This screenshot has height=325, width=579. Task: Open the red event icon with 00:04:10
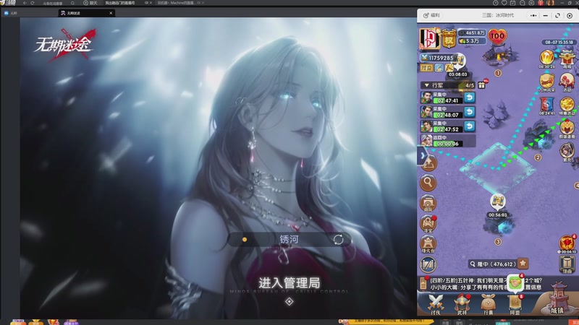coord(567,244)
